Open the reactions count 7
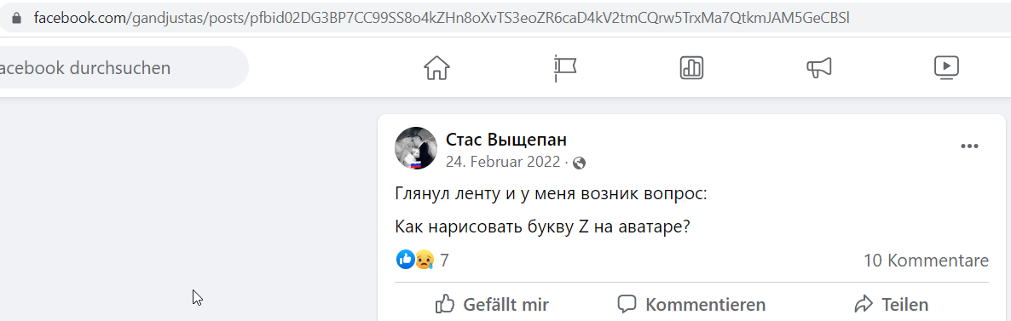Viewport: 1011px width, 321px height. (x=443, y=261)
